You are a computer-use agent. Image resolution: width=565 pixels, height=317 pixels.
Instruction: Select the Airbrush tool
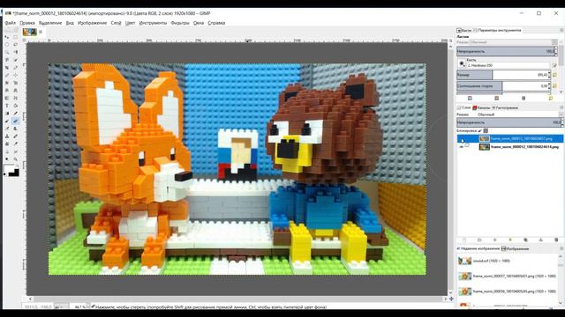[7, 129]
